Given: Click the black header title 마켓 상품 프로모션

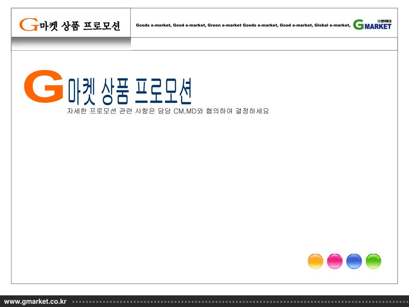Looking at the screenshot, I should (x=80, y=26).
